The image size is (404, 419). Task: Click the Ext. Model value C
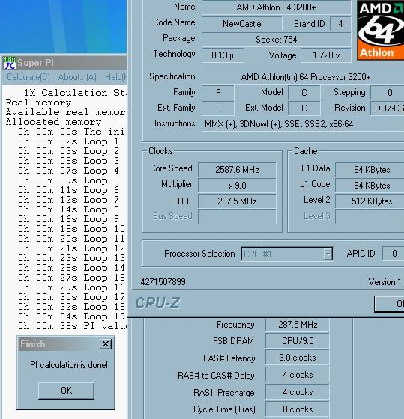(x=304, y=108)
